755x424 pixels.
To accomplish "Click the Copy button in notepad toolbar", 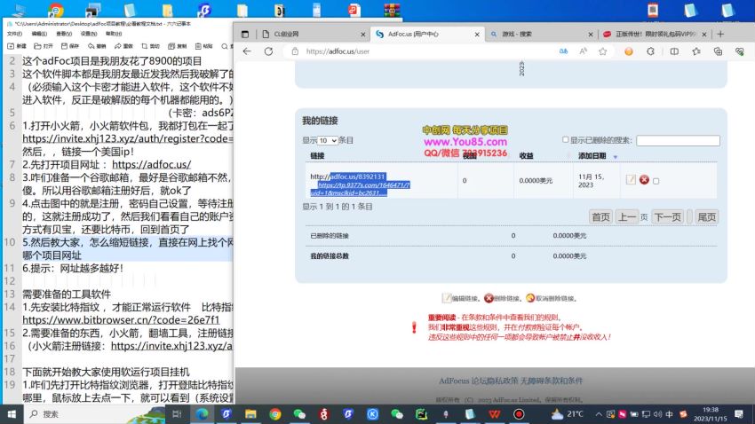I will pyautogui.click(x=177, y=46).
